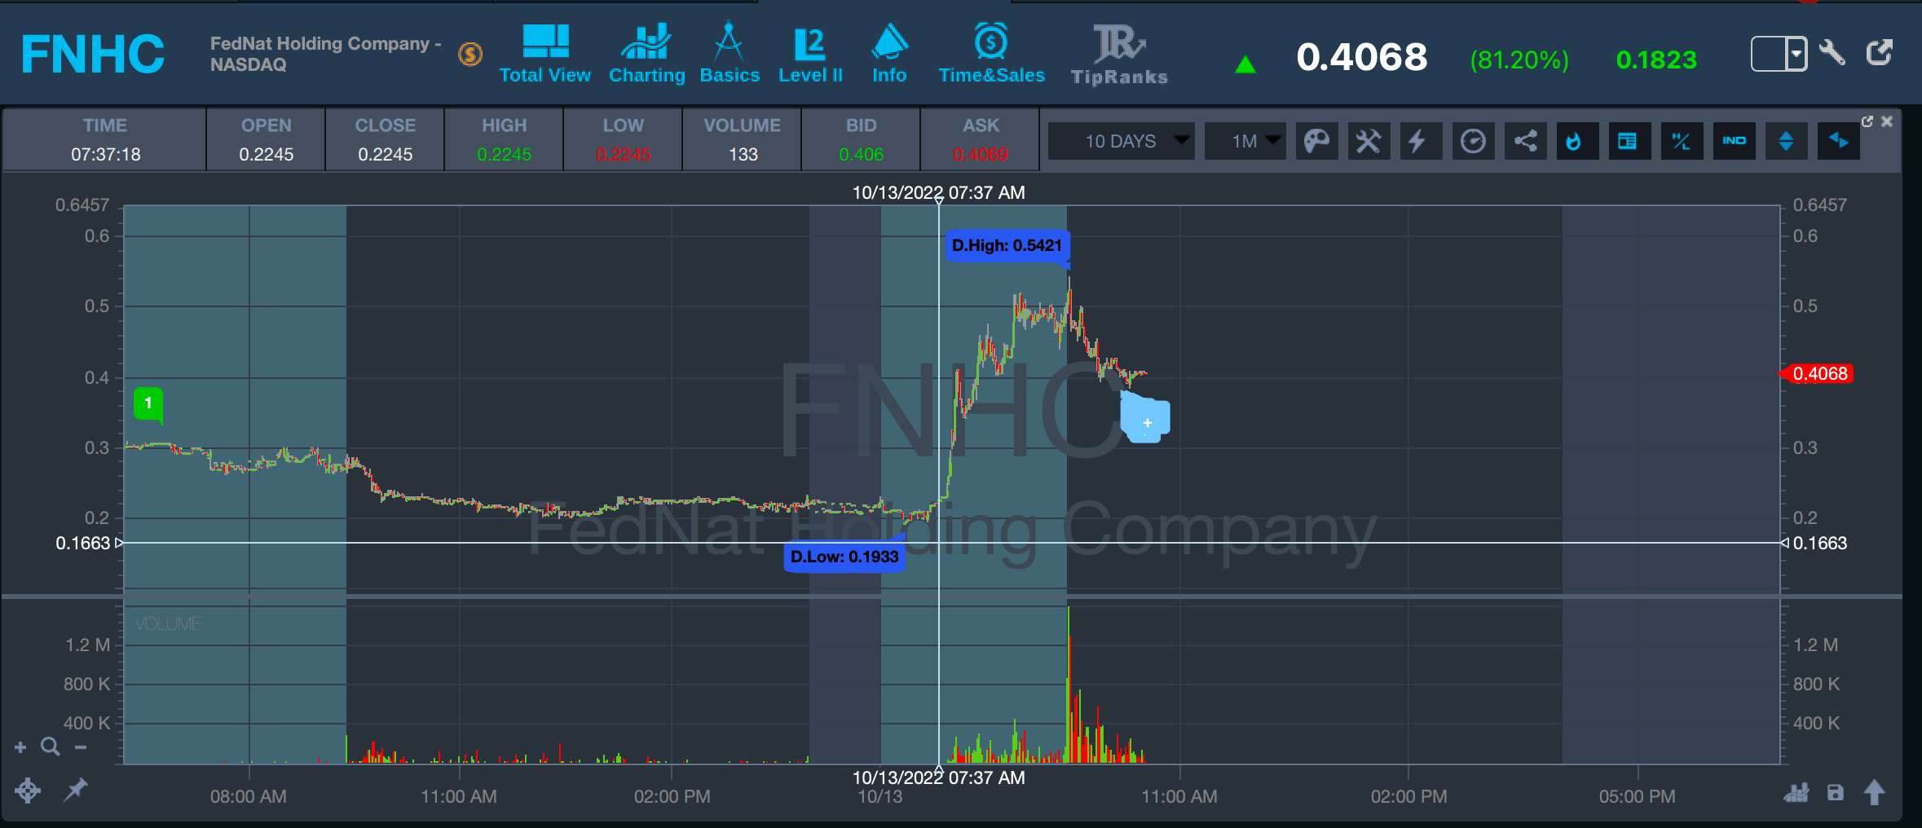Image resolution: width=1922 pixels, height=828 pixels.
Task: Click the orange dollar coin icon
Action: (x=470, y=55)
